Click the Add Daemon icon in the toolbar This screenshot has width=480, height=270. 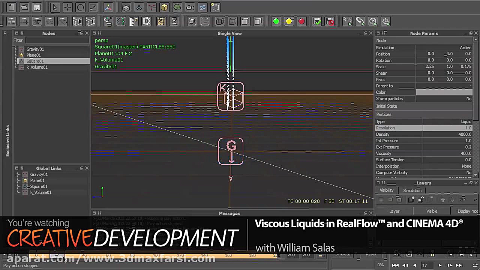tap(152, 7)
